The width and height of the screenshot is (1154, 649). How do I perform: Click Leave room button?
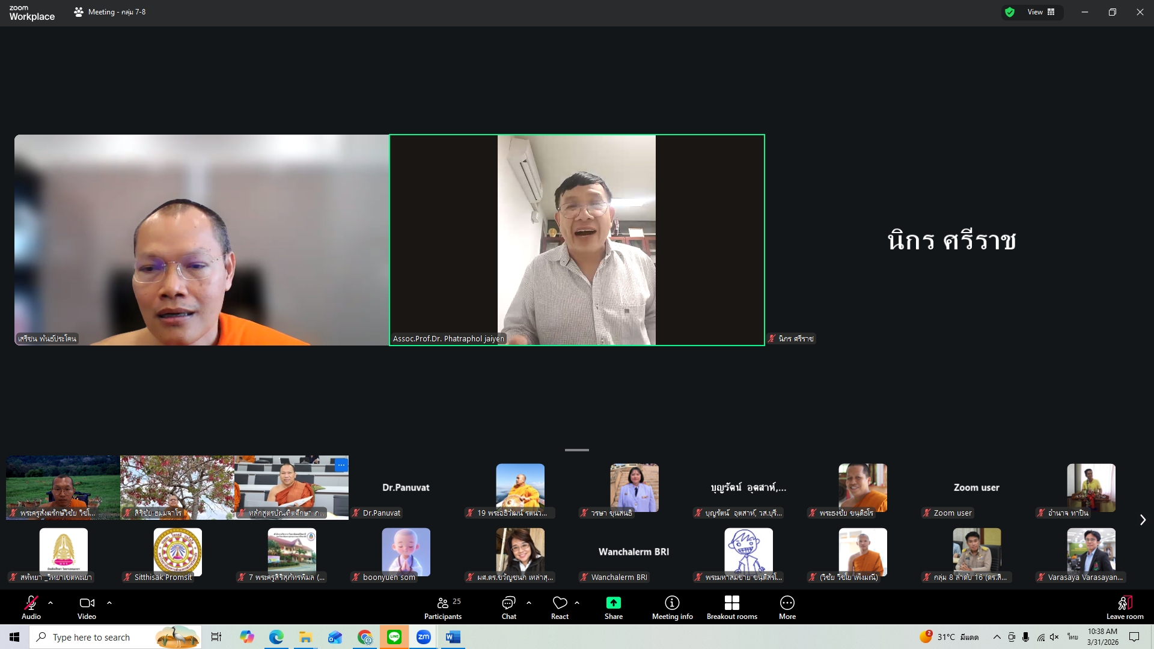pos(1125,607)
